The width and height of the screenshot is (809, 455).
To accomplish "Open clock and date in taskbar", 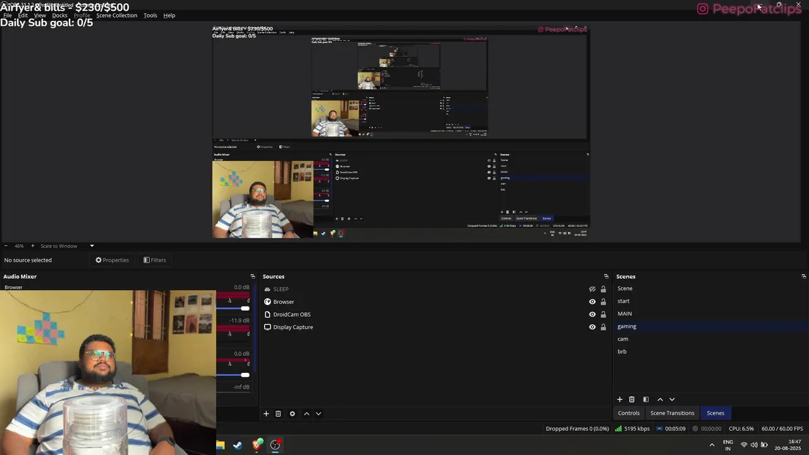I will point(788,445).
